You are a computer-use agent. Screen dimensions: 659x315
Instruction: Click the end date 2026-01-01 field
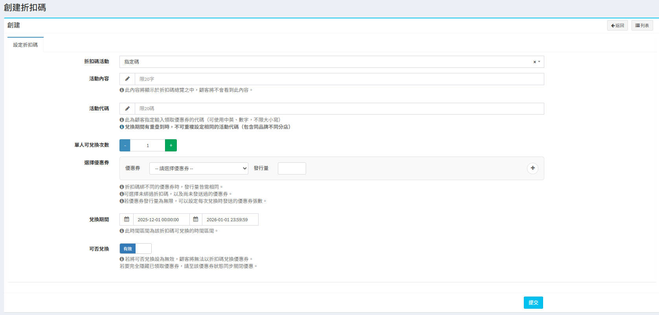pyautogui.click(x=230, y=220)
